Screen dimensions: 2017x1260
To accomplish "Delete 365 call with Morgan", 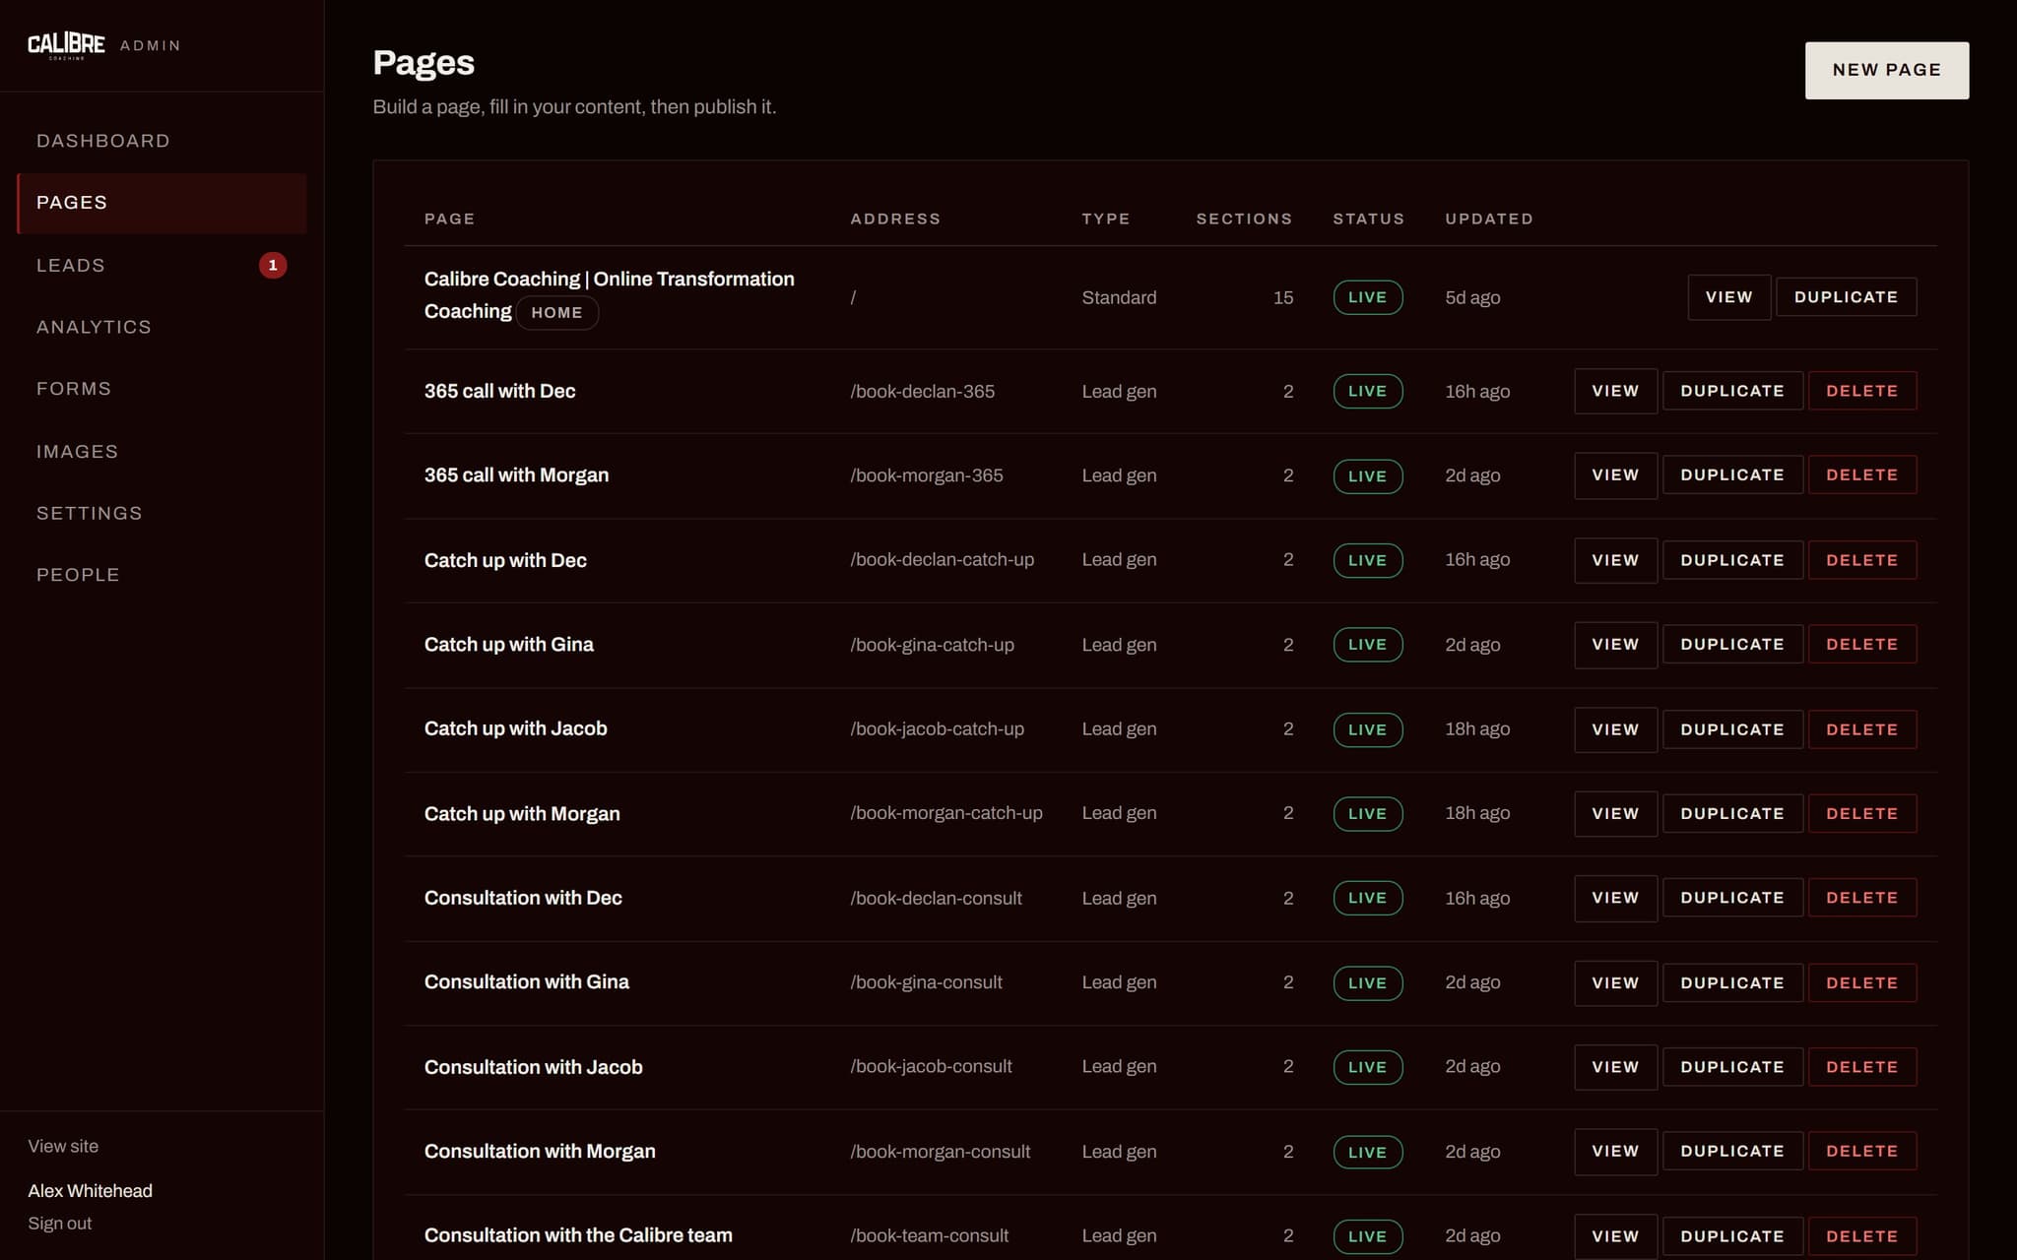I will tap(1861, 474).
